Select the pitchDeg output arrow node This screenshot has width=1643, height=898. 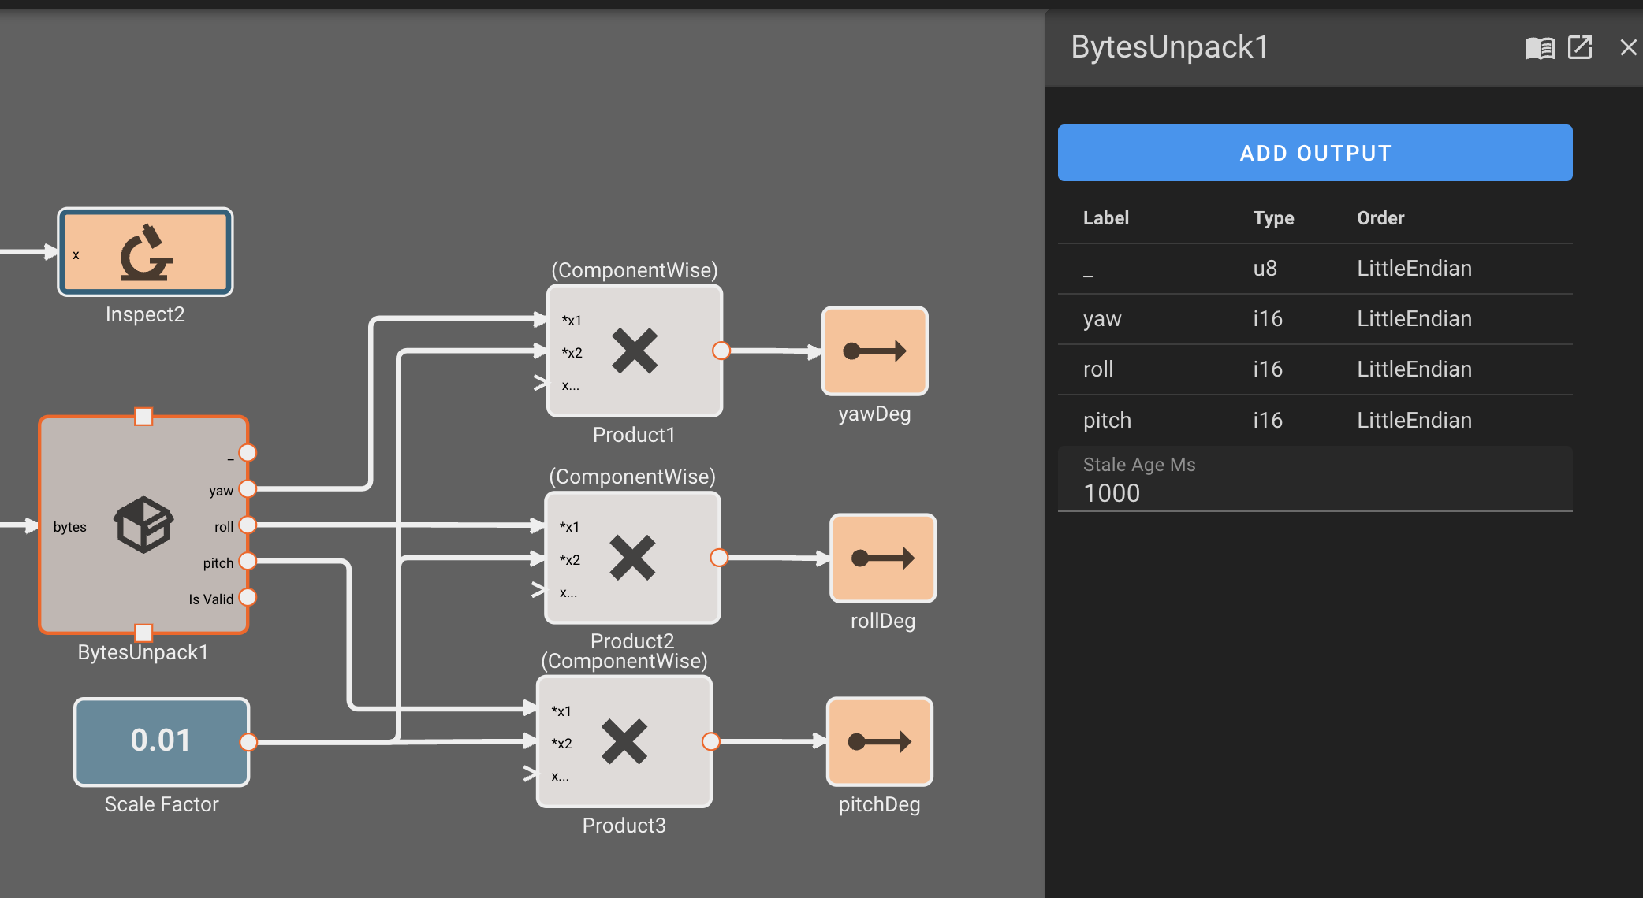[879, 741]
